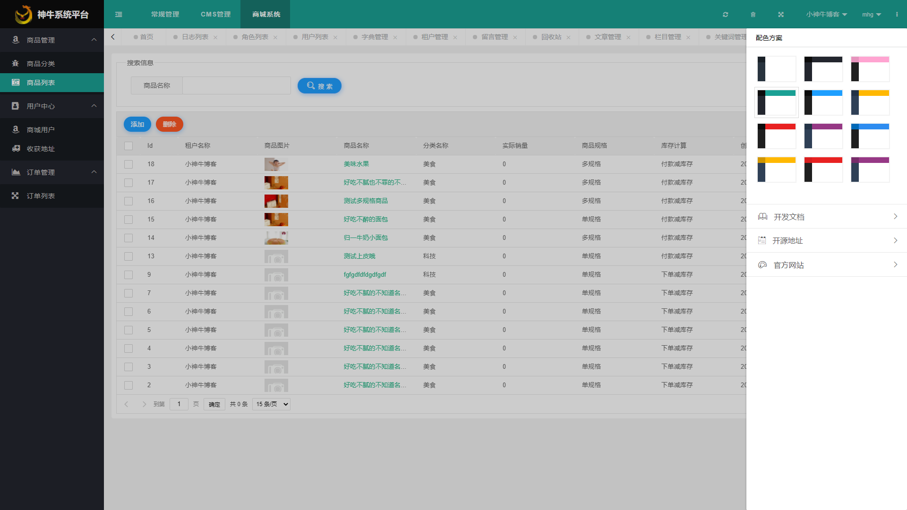The height and width of the screenshot is (510, 907).
Task: Click the sidebar collapse menu icon
Action: pyautogui.click(x=119, y=14)
